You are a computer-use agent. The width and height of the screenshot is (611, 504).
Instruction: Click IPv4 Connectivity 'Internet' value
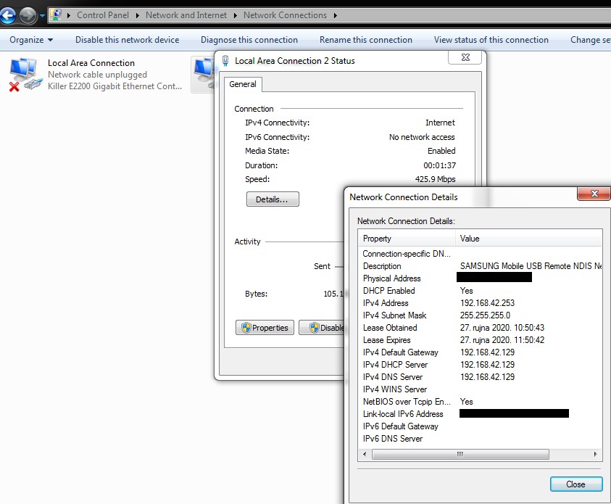440,123
